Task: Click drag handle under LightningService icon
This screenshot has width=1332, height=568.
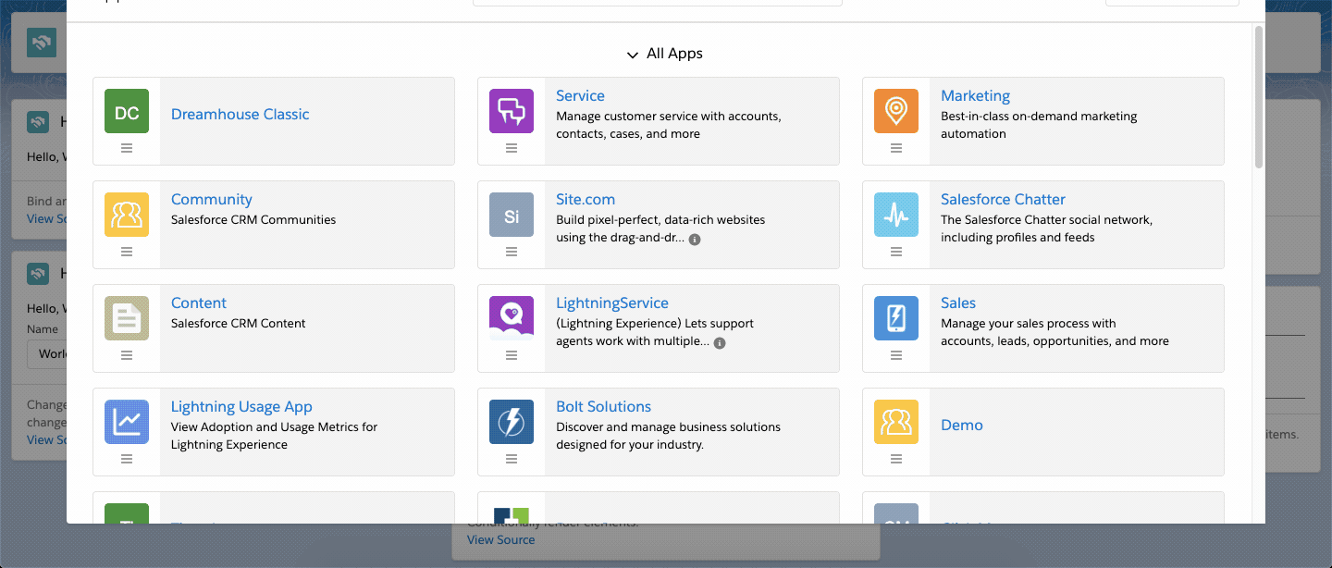Action: tap(512, 355)
